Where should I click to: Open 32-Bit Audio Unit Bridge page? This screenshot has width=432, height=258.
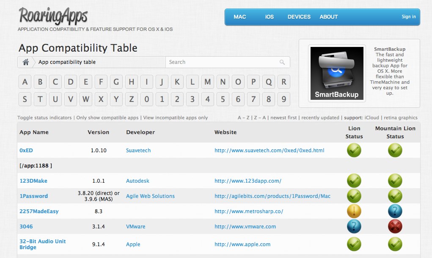pos(42,244)
